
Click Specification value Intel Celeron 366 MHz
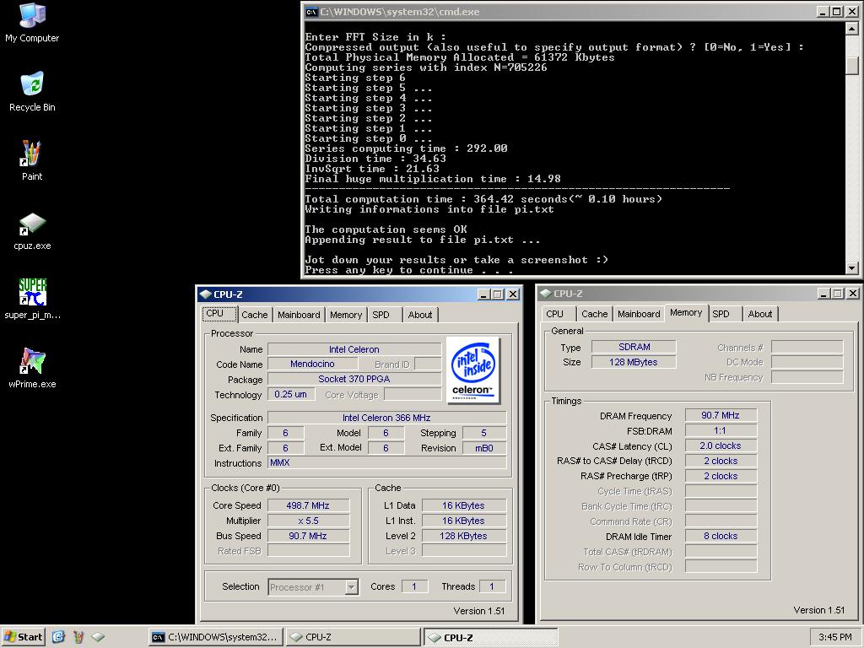(x=386, y=418)
